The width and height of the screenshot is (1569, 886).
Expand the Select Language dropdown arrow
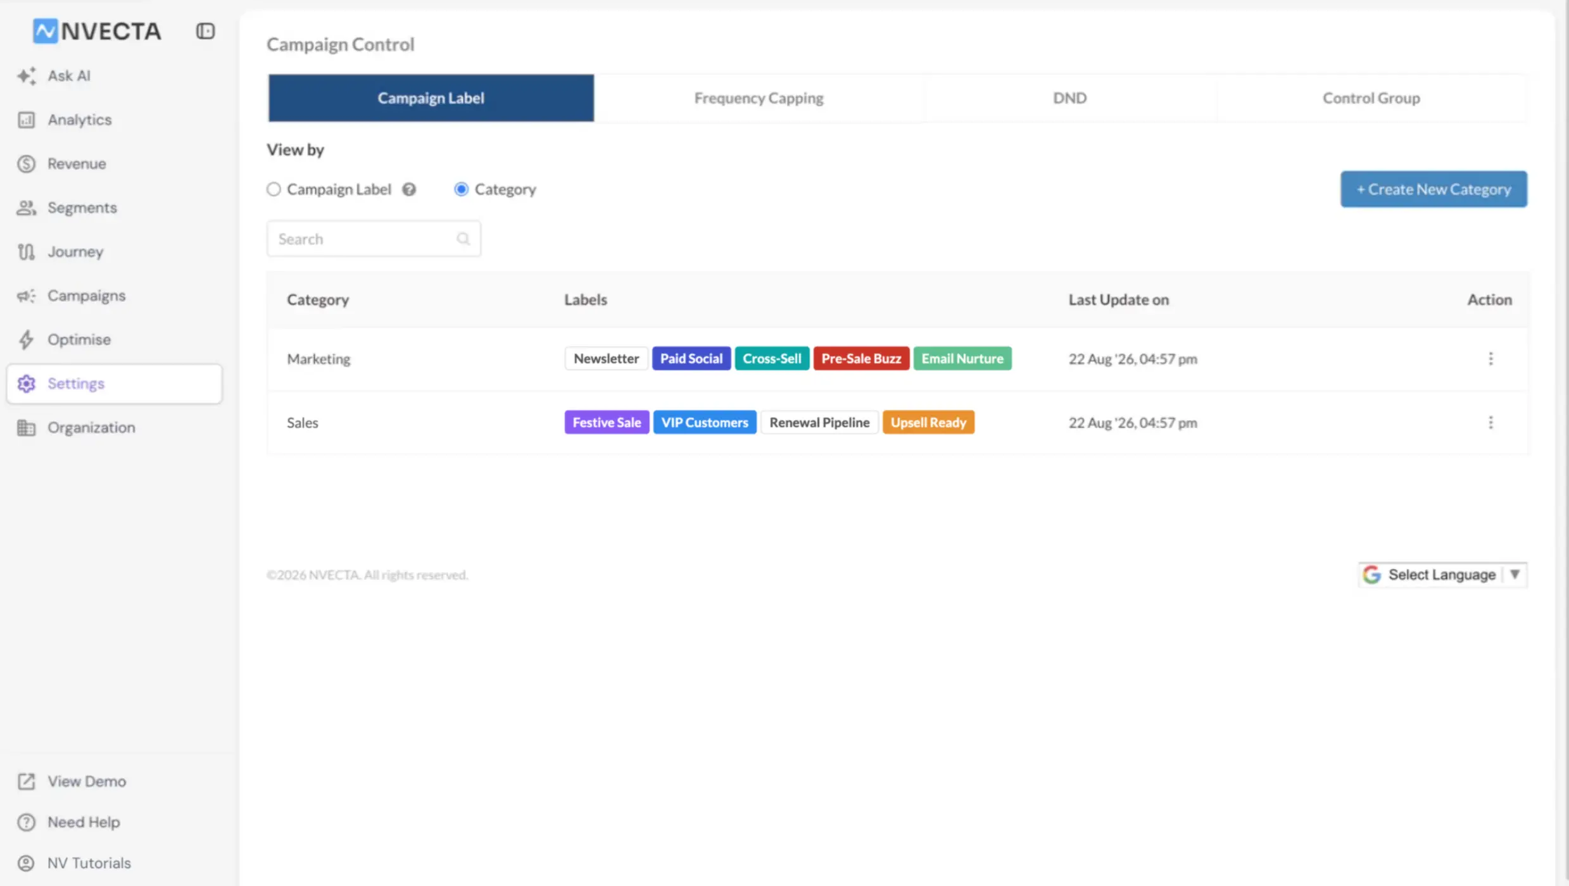tap(1515, 575)
